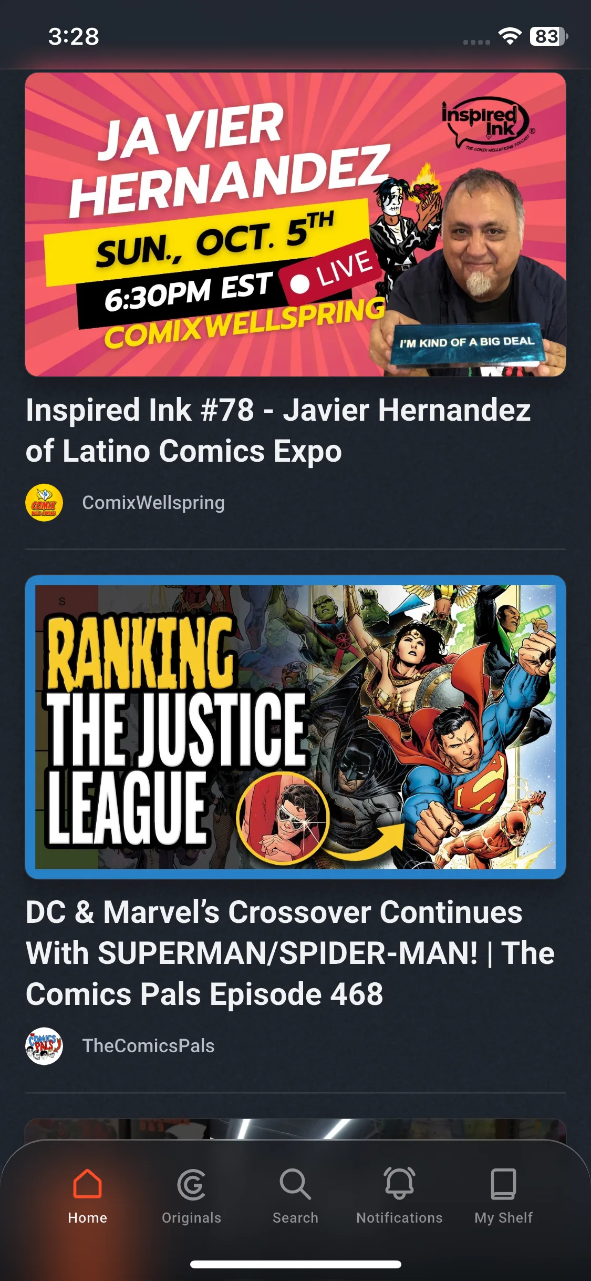
Task: Go to the My Shelf tab label
Action: point(503,1218)
